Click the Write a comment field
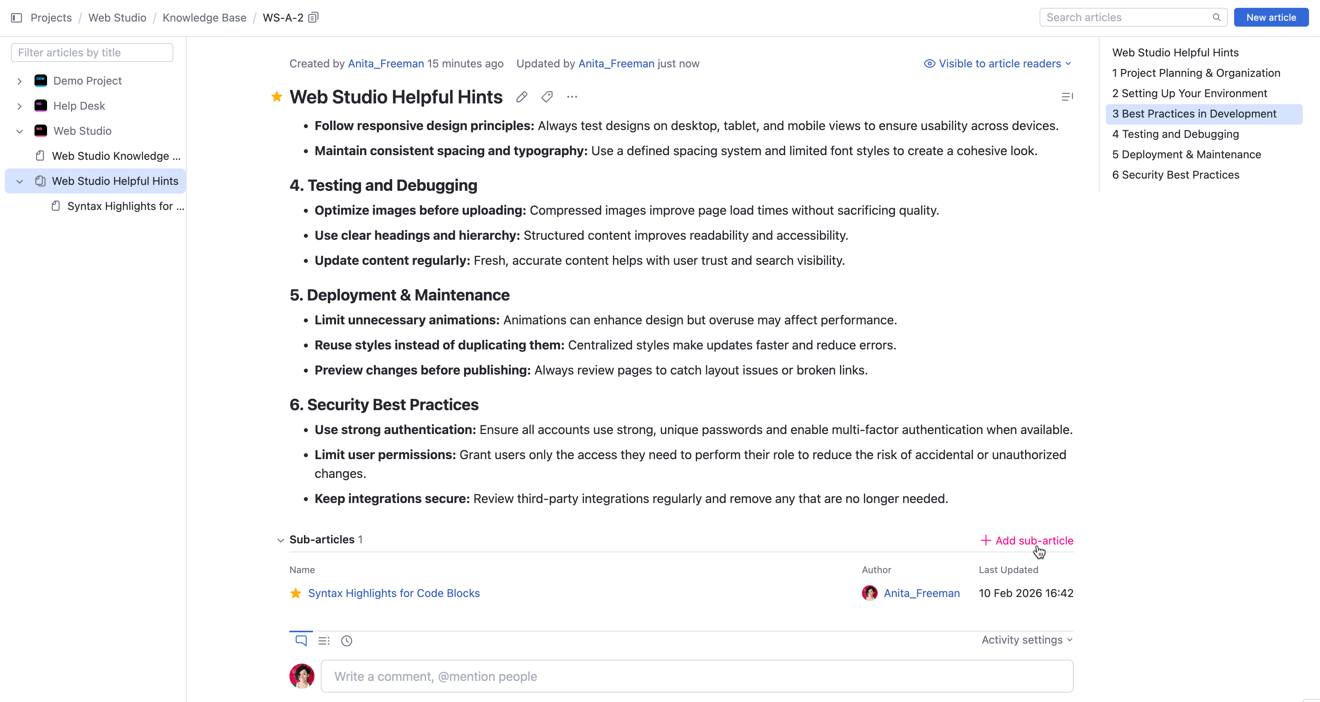This screenshot has width=1320, height=702. 697,677
